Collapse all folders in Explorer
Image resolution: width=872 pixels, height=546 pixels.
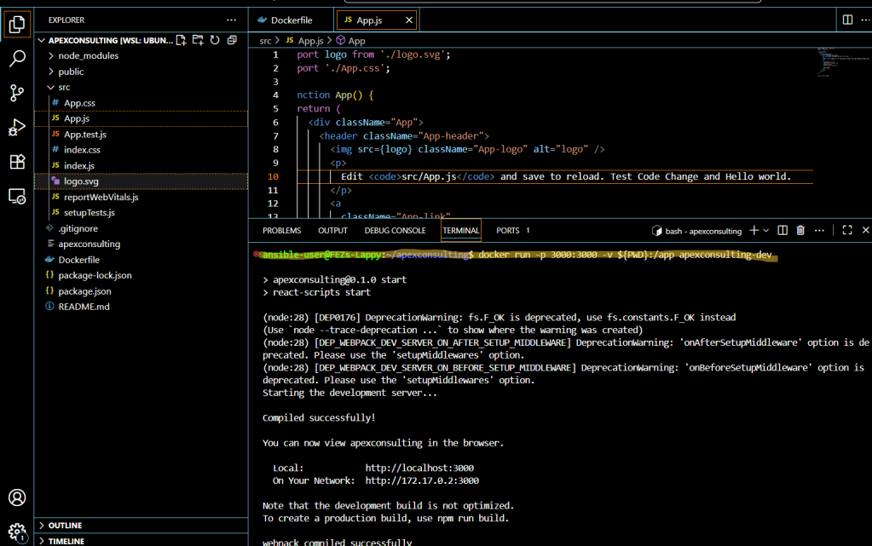pos(232,40)
